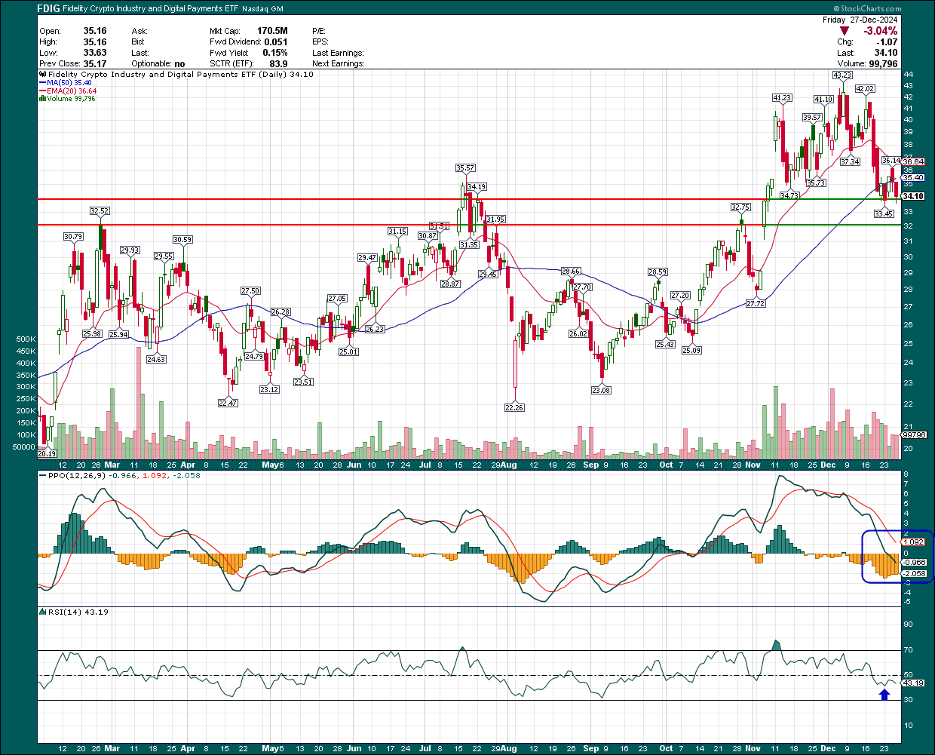Click the 'Next Earnings:' label

[x=339, y=64]
